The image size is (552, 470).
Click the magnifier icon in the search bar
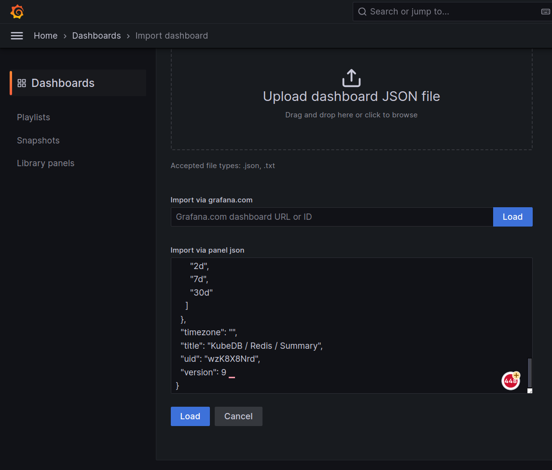pos(362,11)
